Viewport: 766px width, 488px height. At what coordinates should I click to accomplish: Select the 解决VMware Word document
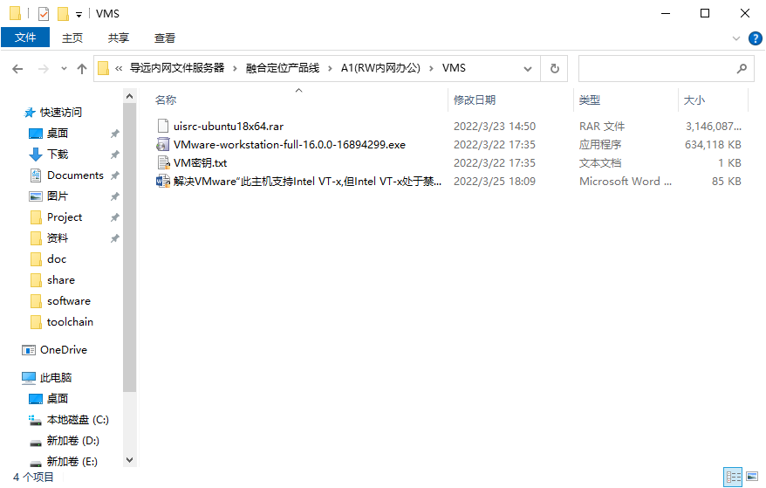click(x=307, y=182)
